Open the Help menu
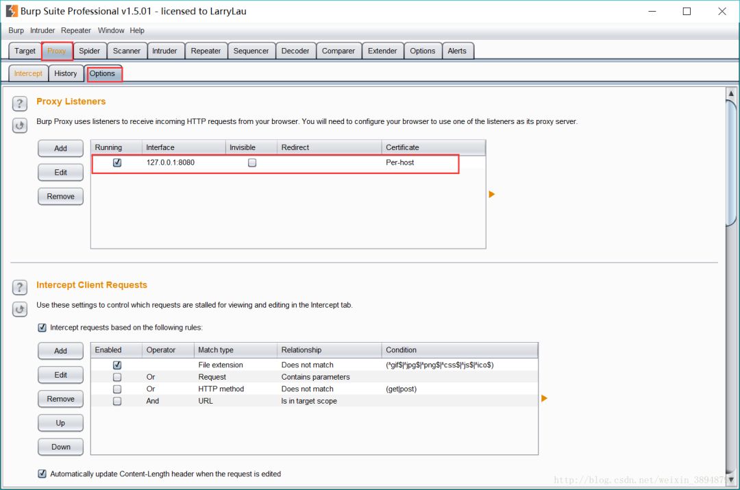The width and height of the screenshot is (740, 490). (x=137, y=30)
